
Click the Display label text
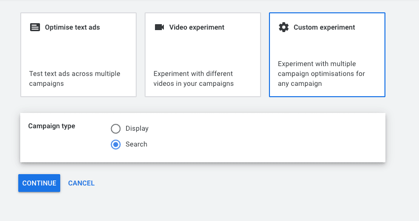click(x=137, y=129)
